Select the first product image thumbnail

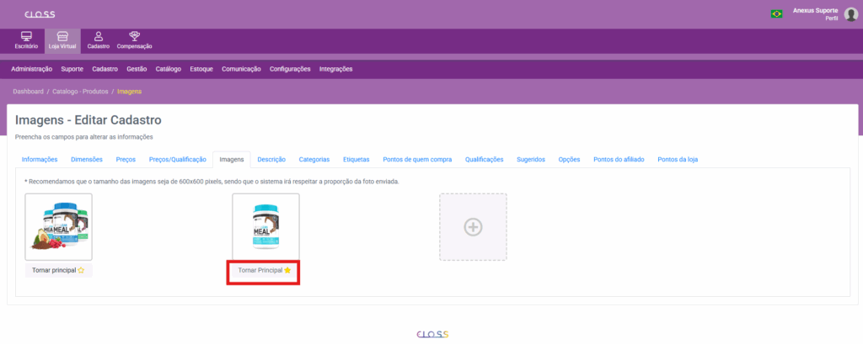pyautogui.click(x=58, y=226)
